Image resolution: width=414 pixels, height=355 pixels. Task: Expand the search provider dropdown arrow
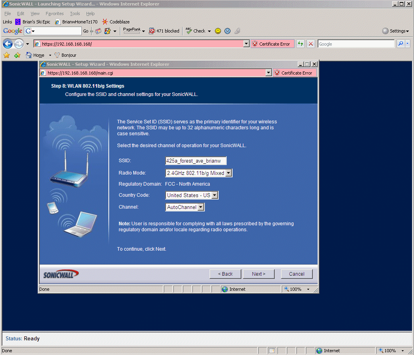click(x=408, y=44)
